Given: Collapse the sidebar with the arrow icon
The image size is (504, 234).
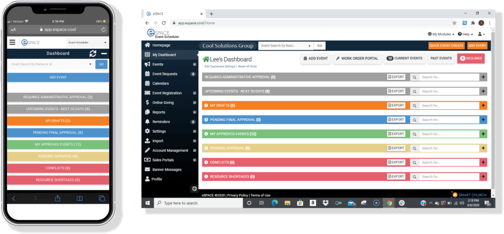Looking at the screenshot, I should (x=194, y=189).
